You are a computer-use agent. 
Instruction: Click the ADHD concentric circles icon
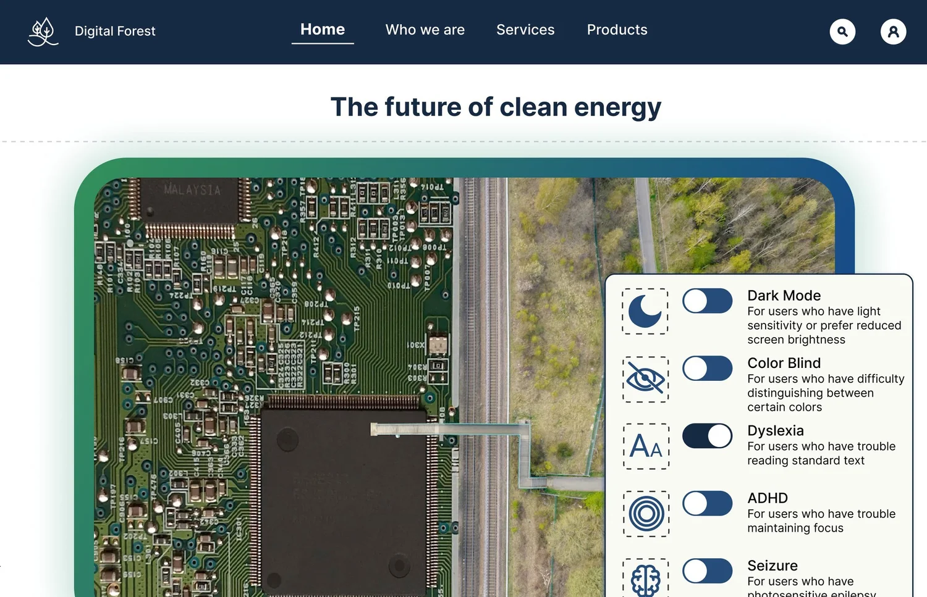point(645,514)
